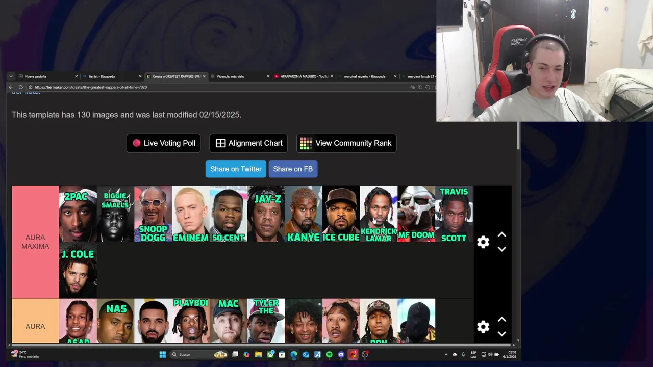Show hidden system tray icons
This screenshot has width=653, height=367.
tap(446, 354)
